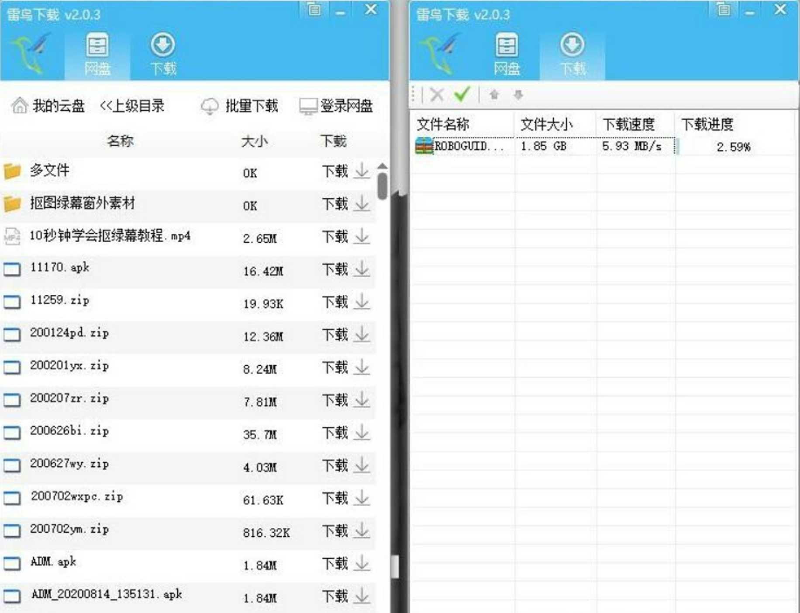The height and width of the screenshot is (613, 800).
Task: Select 200124pd.zip file name
Action: 69,333
